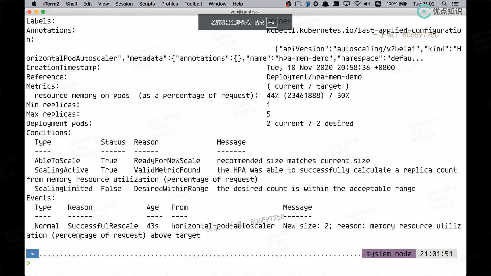Click the OBS recording menu bar icon
The height and width of the screenshot is (276, 491).
tap(288, 4)
